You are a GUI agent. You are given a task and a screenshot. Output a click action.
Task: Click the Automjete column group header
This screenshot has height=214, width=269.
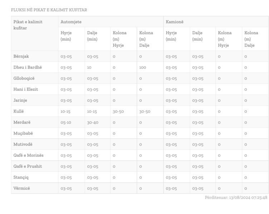71,22
